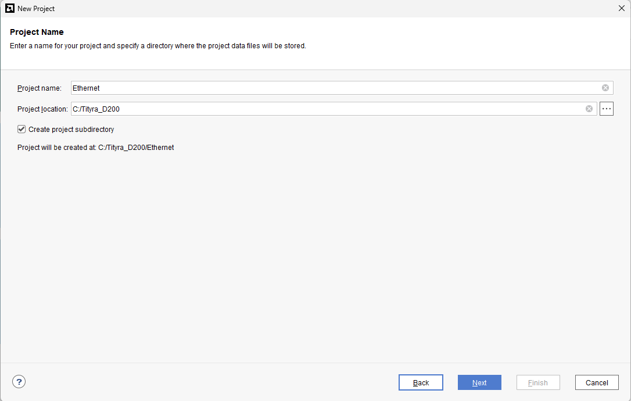The image size is (631, 401).
Task: Click into the Project location path field
Action: pyautogui.click(x=325, y=109)
